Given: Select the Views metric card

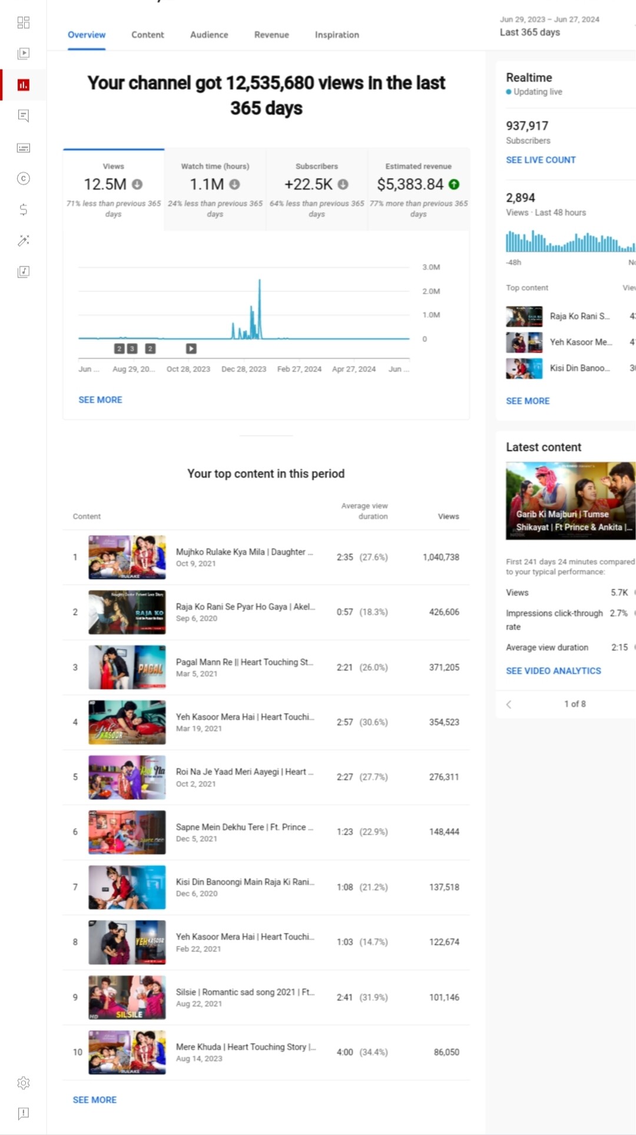Looking at the screenshot, I should point(114,190).
